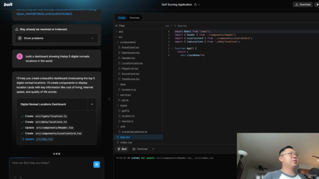The height and width of the screenshot is (179, 319).
Task: Expand the Show problems dropdown
Action: coord(56,38)
